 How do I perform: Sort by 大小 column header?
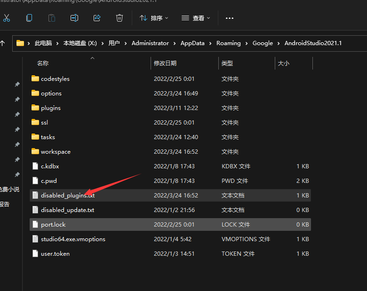[x=283, y=63]
